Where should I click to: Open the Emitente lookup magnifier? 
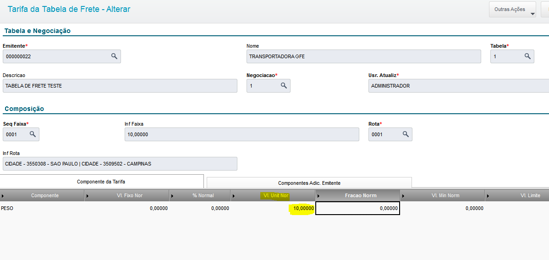pos(114,56)
